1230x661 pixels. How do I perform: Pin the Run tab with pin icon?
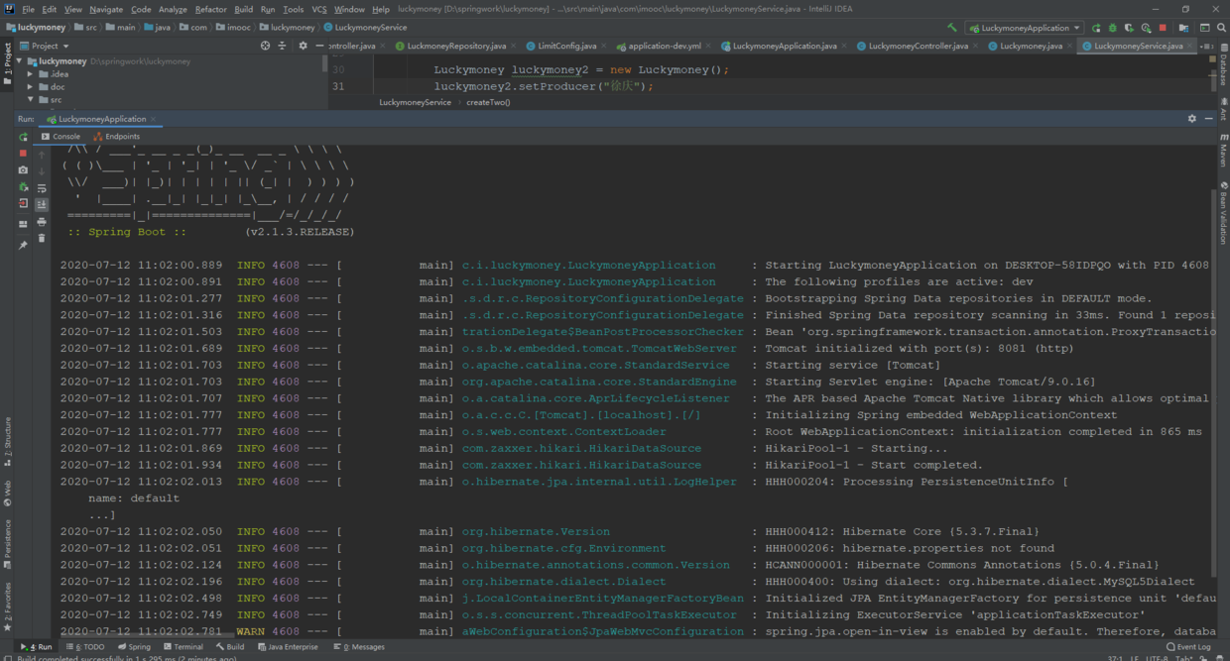(x=23, y=245)
